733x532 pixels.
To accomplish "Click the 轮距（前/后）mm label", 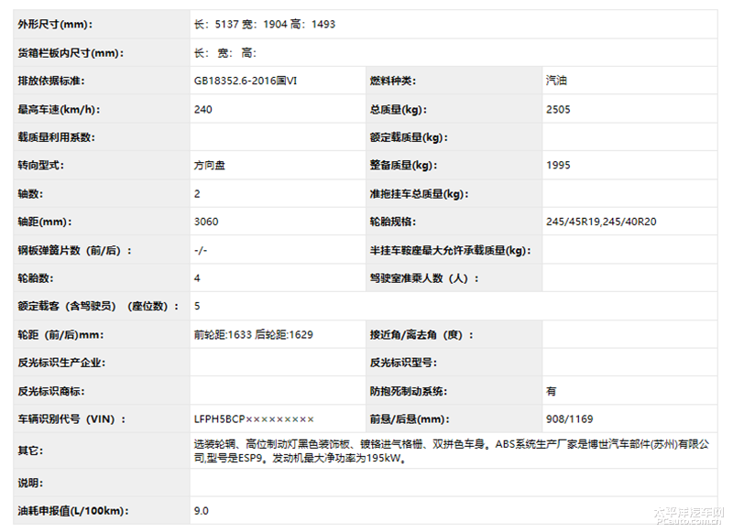I will [60, 334].
